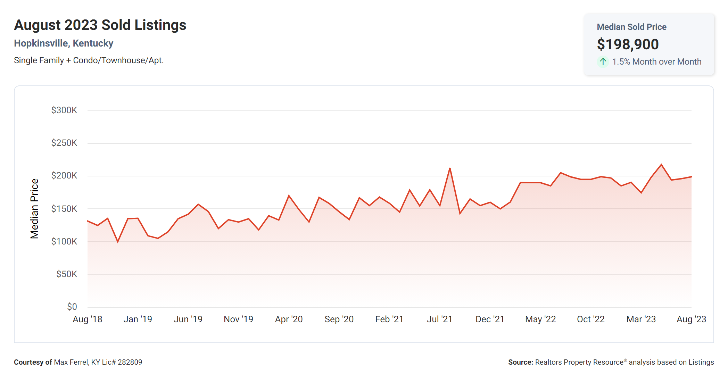The height and width of the screenshot is (382, 728).
Task: Click the Max Ferrel courtesy credit text
Action: coord(78,362)
